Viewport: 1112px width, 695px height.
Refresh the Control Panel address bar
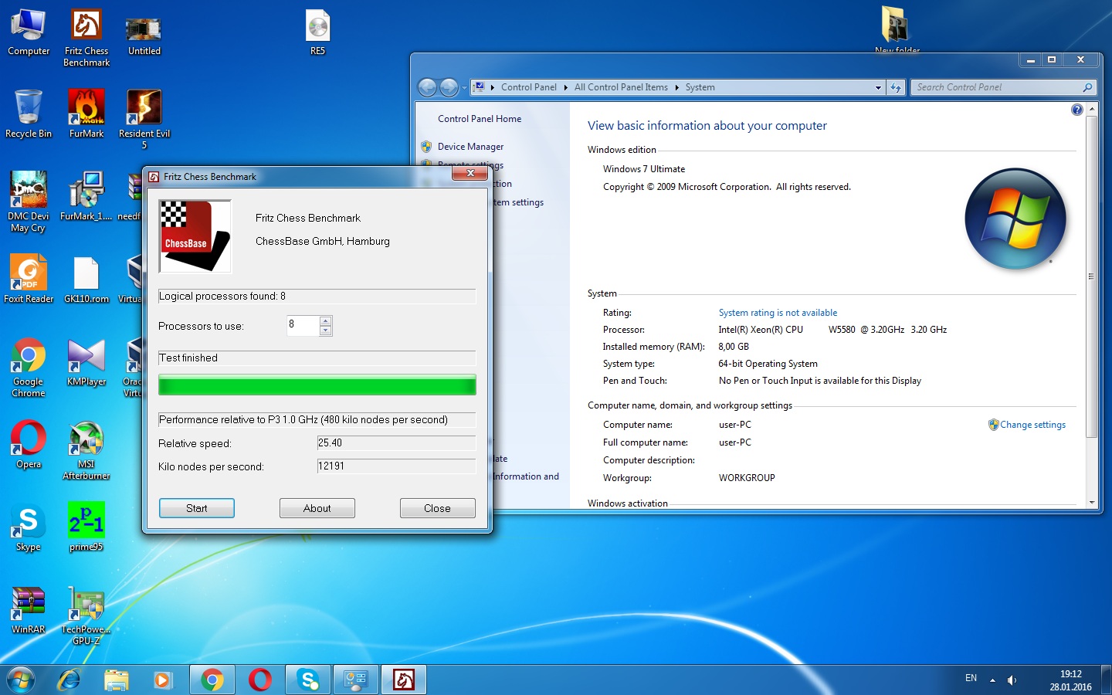[896, 88]
